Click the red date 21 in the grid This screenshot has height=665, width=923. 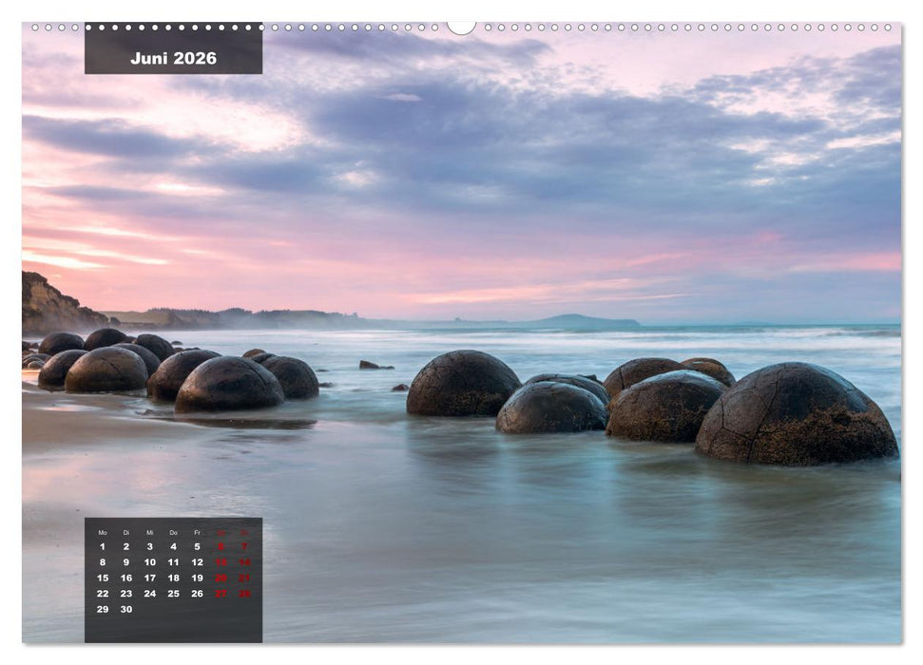[x=243, y=577]
